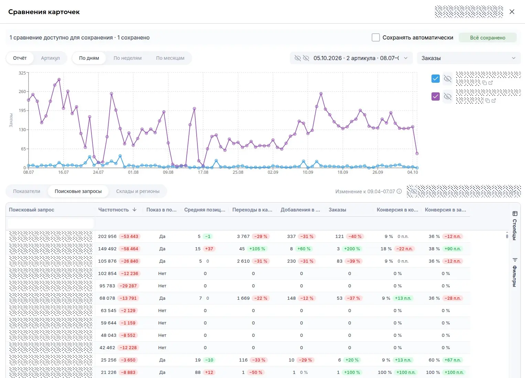This screenshot has height=378, width=525.
Task: Open the Склады и регионы tab
Action: click(138, 191)
